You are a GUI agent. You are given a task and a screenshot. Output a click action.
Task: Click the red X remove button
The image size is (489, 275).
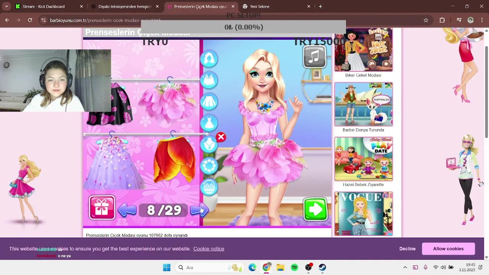[221, 137]
